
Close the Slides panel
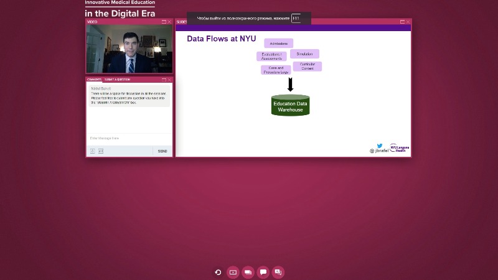408,22
